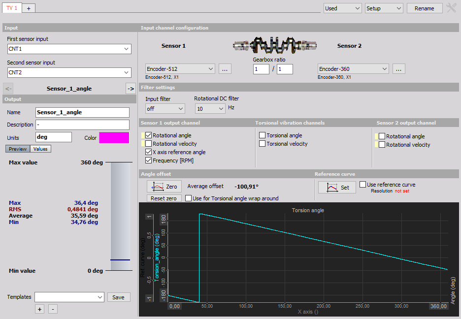This screenshot has width=461, height=319.
Task: Click the 0,00 X axis minimum value
Action: coord(175,306)
